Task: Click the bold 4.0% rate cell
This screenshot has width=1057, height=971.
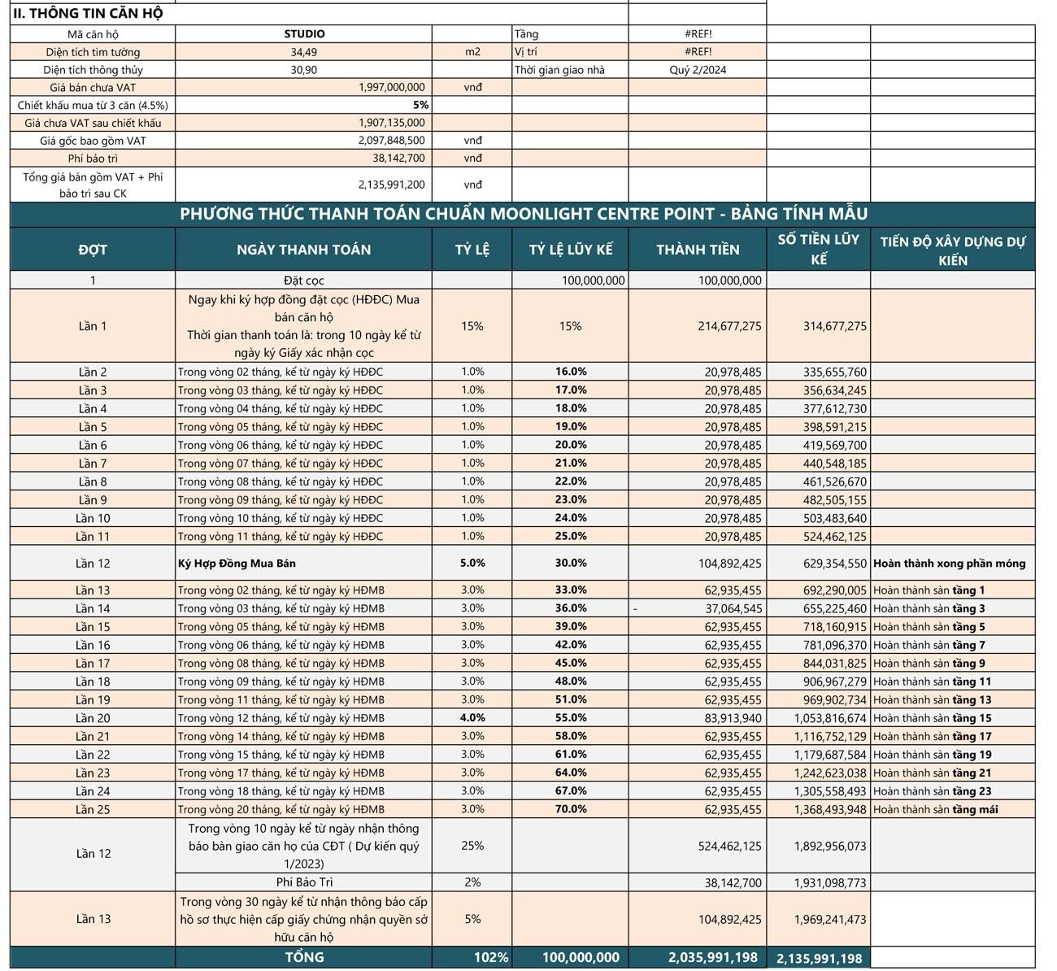Action: tap(472, 718)
